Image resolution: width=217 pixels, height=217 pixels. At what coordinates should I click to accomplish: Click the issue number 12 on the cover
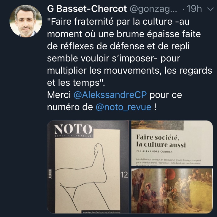point(124,175)
